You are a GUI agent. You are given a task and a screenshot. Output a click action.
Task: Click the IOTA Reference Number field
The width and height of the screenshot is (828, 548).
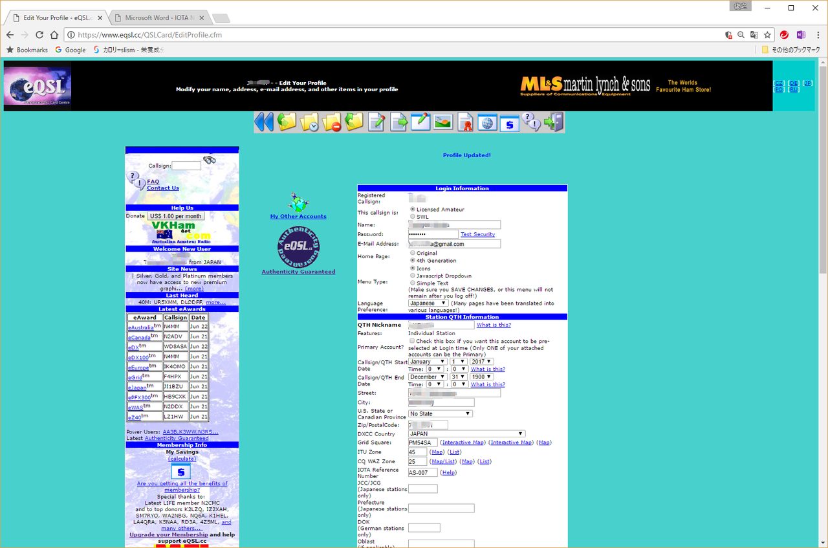click(x=423, y=472)
